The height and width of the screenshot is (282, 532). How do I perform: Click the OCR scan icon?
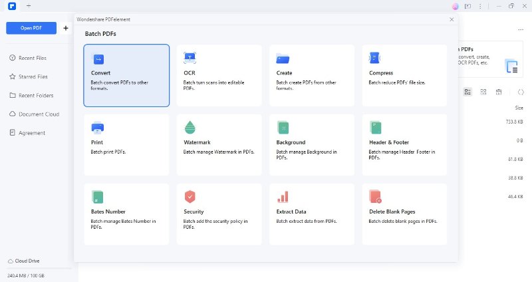190,58
